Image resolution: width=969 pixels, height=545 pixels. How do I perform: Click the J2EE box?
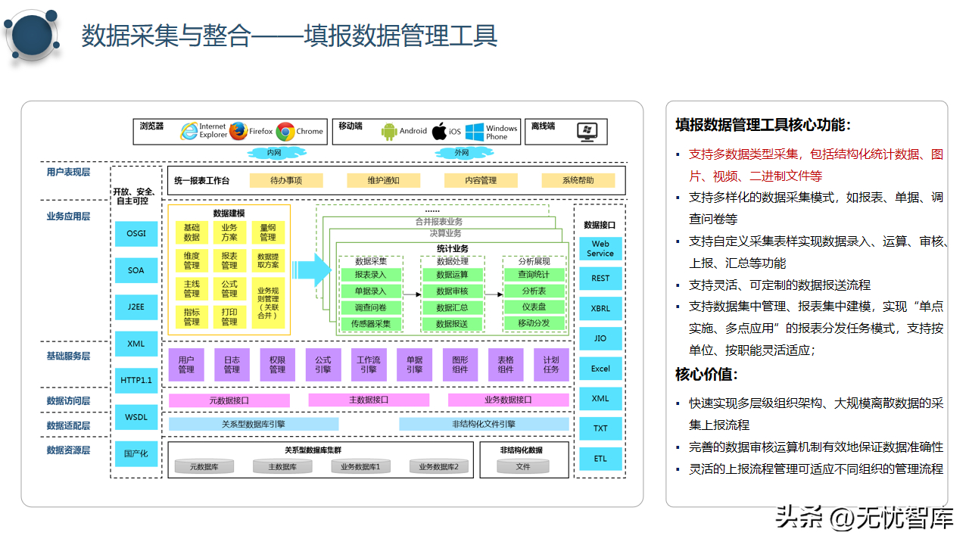click(x=136, y=307)
